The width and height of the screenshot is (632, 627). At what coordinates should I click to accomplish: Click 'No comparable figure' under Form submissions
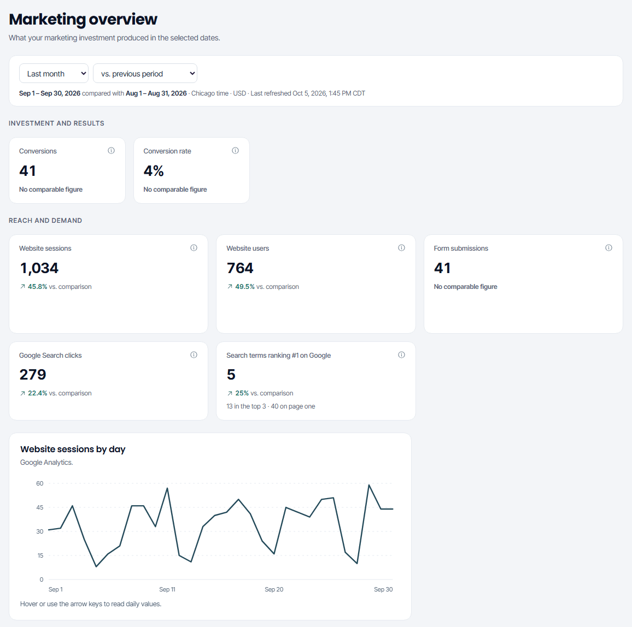coord(466,287)
